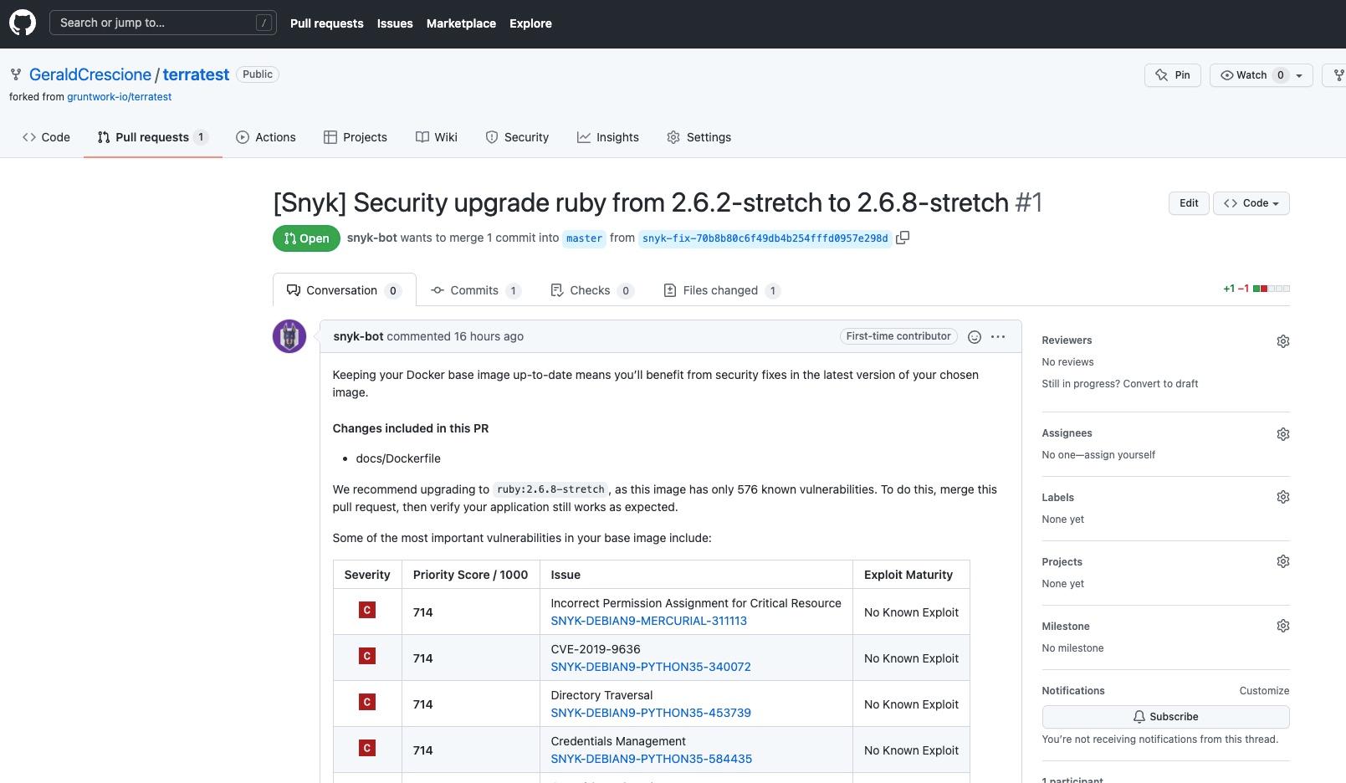This screenshot has height=783, width=1346.
Task: Add a reaction with the smiley icon
Action: 975,336
